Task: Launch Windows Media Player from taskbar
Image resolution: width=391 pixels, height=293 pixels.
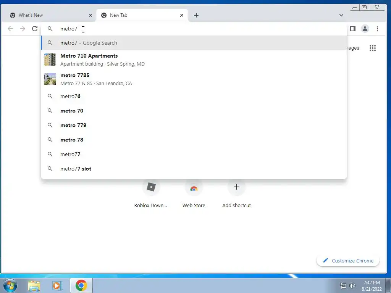Action: (57, 285)
